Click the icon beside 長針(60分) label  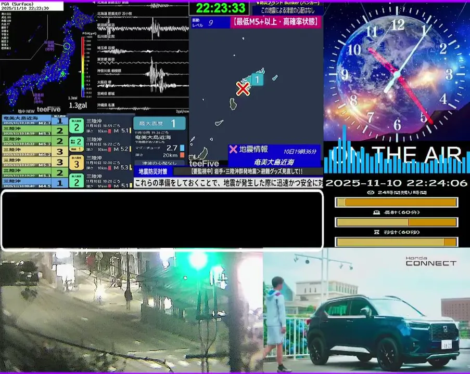coord(376,212)
